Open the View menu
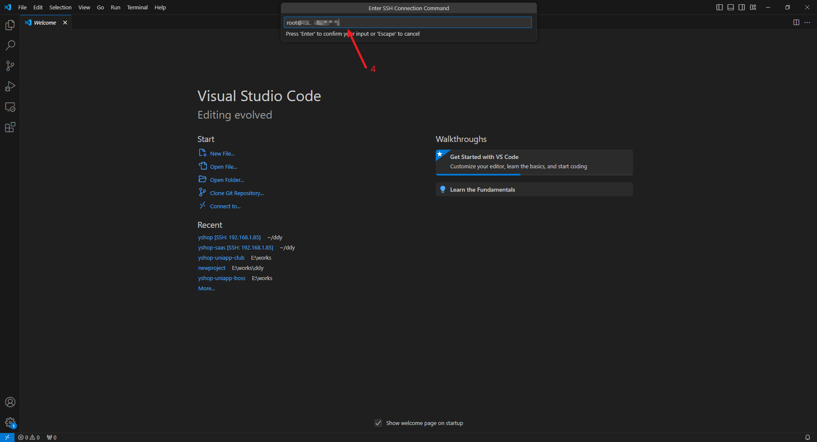The image size is (817, 442). pos(84,7)
